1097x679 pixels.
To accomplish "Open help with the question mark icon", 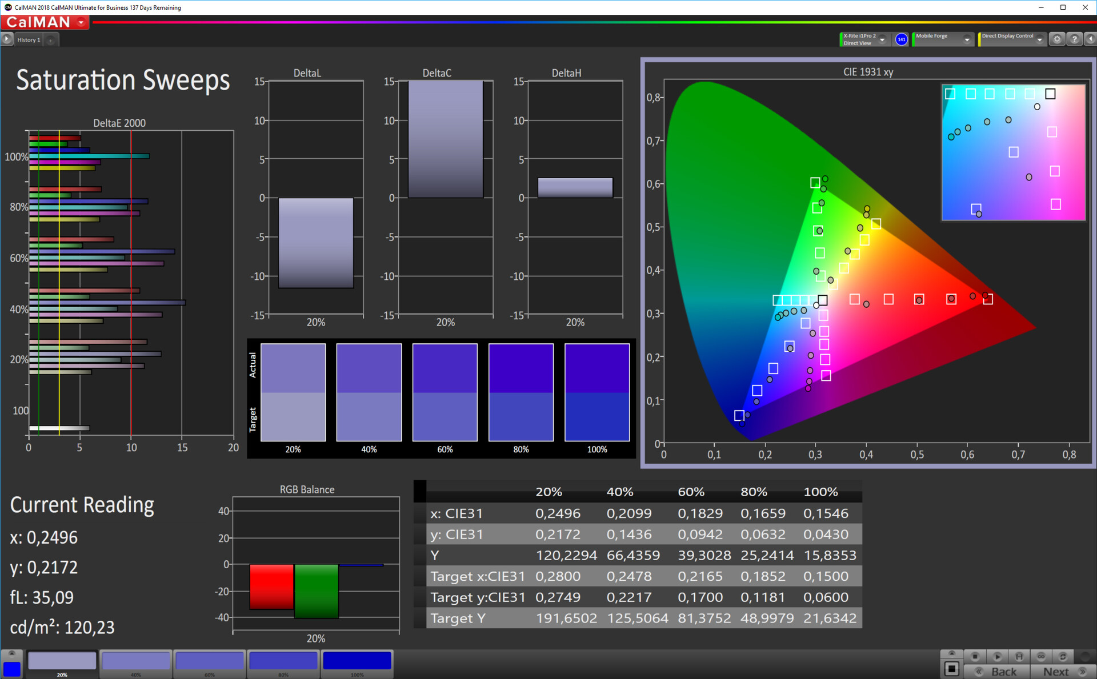I will (1074, 39).
